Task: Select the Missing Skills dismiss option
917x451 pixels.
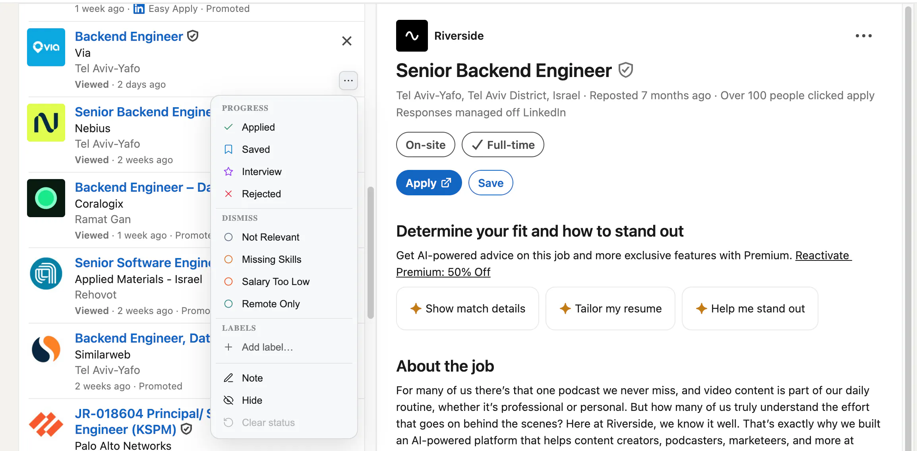Action: [284, 259]
